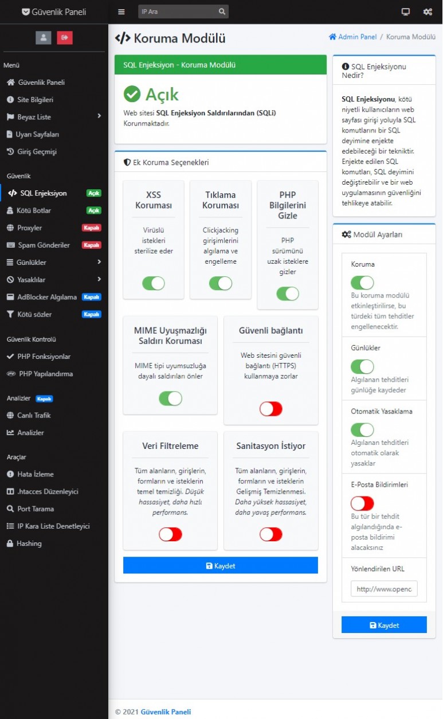Open PHP Yapılandırma menu item
443x719 pixels.
54,374
